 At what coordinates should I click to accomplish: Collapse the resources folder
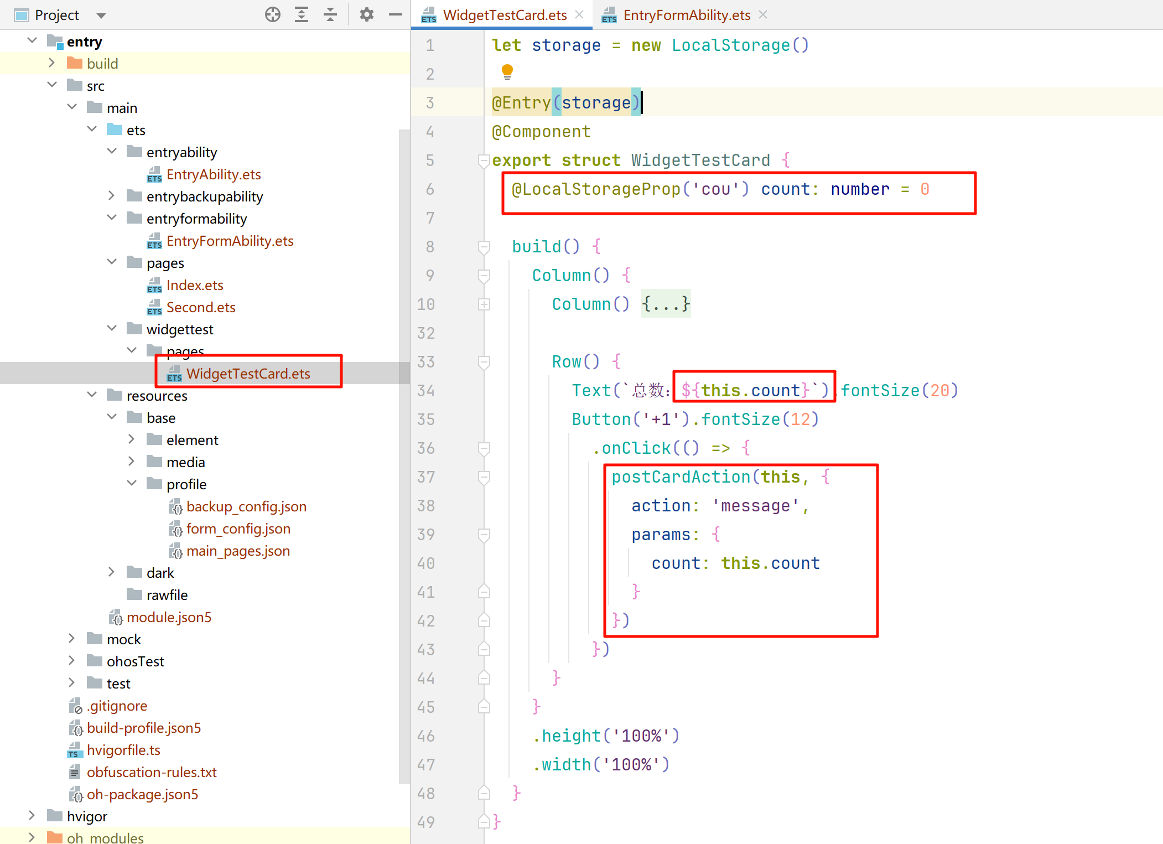click(x=92, y=395)
